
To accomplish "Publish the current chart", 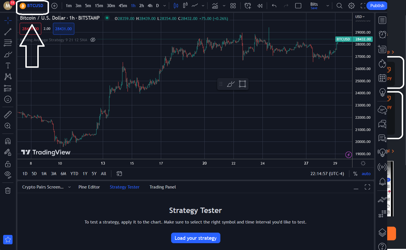I will click(x=377, y=5).
